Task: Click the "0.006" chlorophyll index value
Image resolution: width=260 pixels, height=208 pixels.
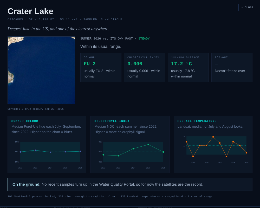Action: [x=135, y=64]
